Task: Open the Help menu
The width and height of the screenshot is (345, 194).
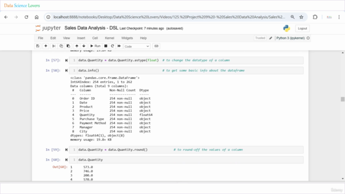Action: [143, 38]
